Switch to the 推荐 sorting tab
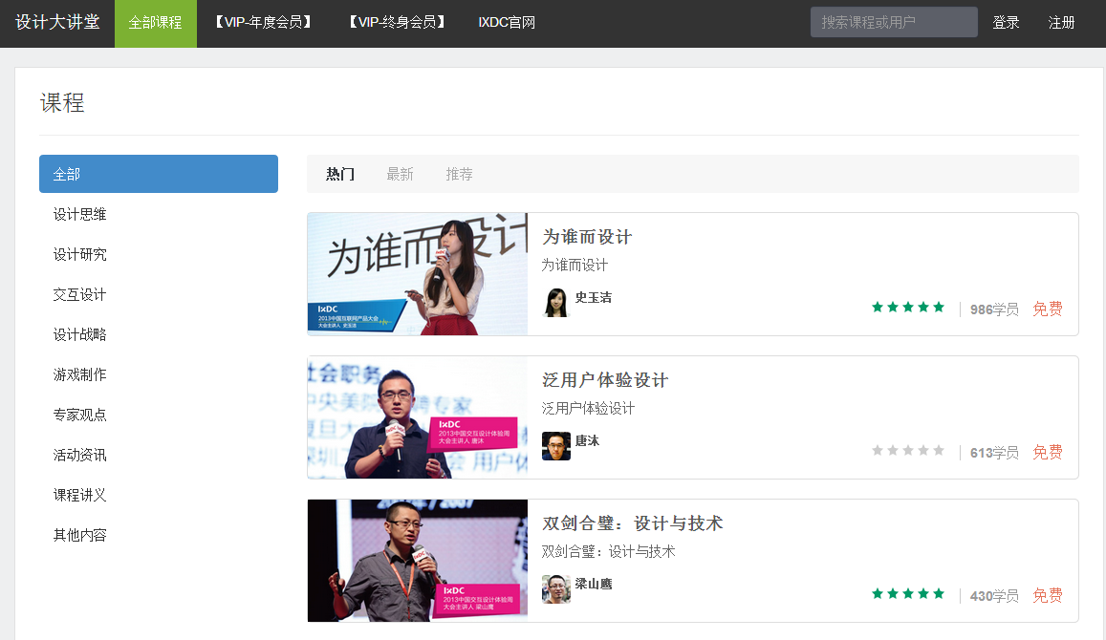1106x640 pixels. point(459,174)
